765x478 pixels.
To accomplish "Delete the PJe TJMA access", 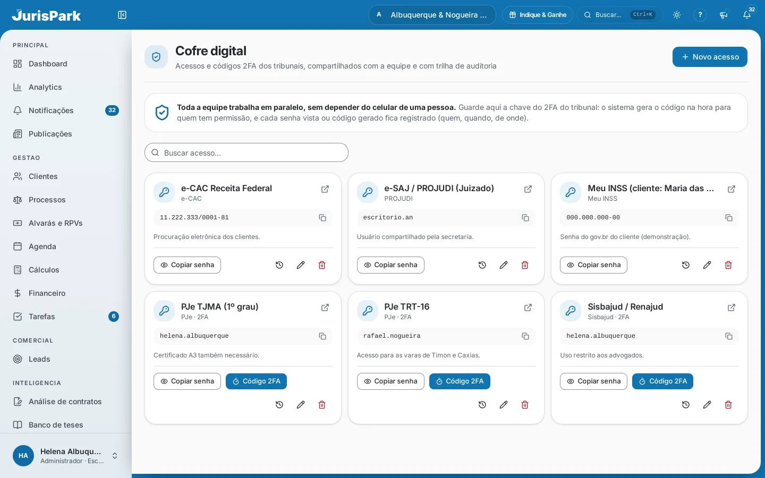I will click(322, 405).
